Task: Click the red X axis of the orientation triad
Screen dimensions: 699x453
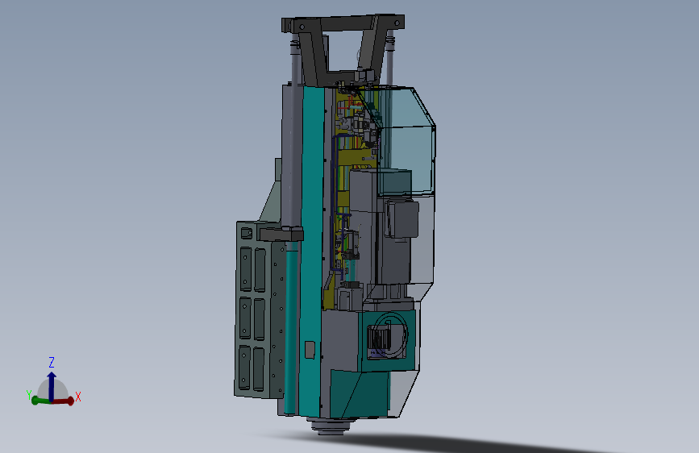Action: pos(64,401)
